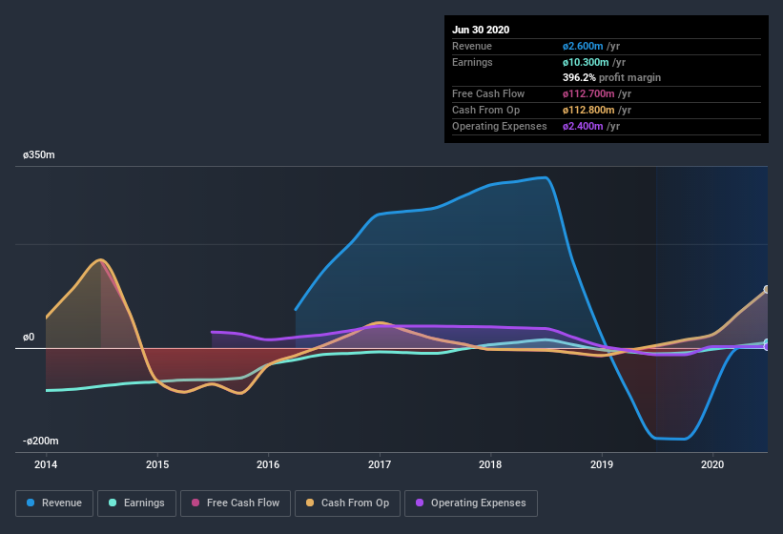
Task: Click the 2018 x-axis label
Action: pyautogui.click(x=490, y=464)
